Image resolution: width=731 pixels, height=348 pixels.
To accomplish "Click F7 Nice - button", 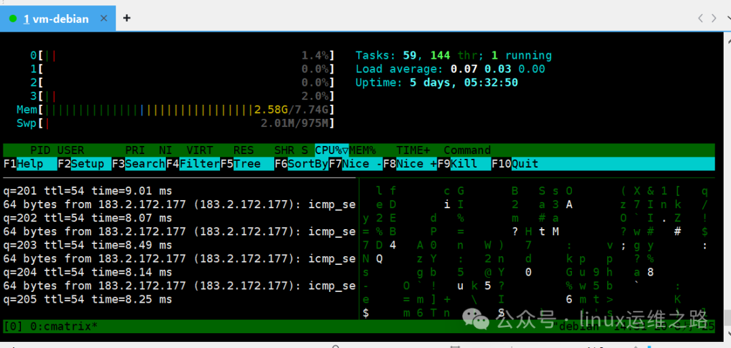I will coord(356,164).
